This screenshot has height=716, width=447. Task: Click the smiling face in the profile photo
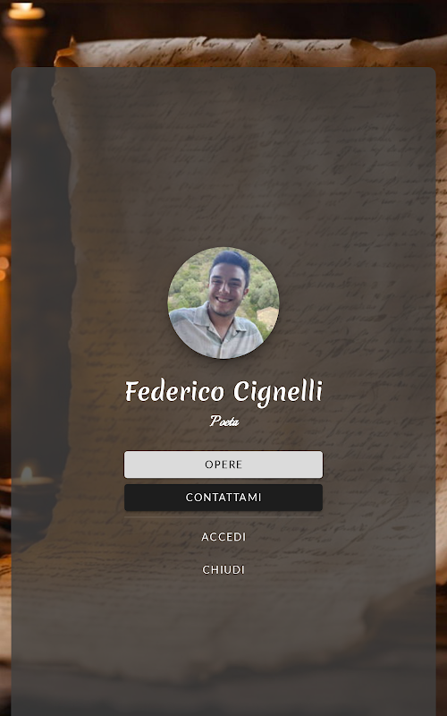coord(227,293)
